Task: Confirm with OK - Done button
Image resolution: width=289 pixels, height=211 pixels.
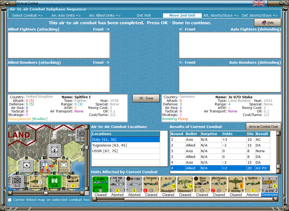Action: pyautogui.click(x=146, y=98)
